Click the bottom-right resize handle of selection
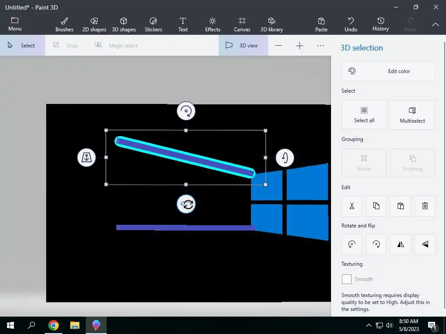Viewport: 446px width, 334px height. [265, 184]
